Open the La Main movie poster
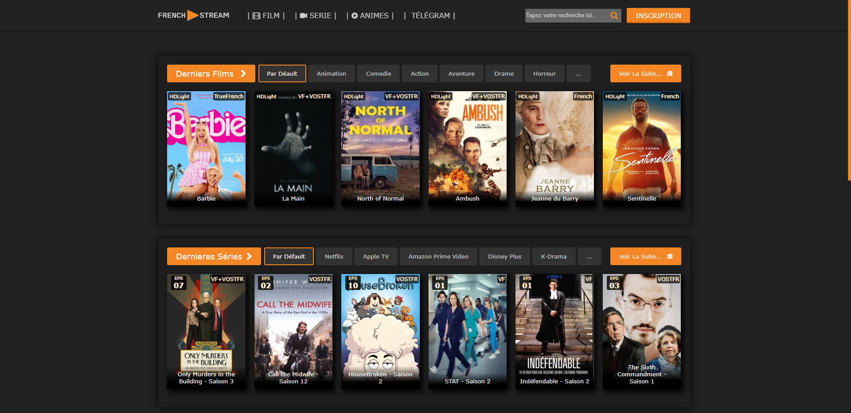Image resolution: width=851 pixels, height=413 pixels. click(x=293, y=149)
